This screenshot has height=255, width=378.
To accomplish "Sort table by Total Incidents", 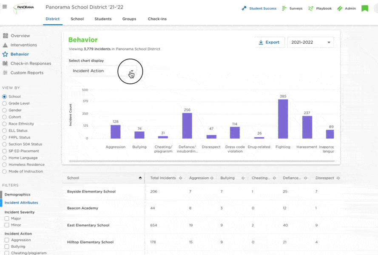I will (181, 178).
